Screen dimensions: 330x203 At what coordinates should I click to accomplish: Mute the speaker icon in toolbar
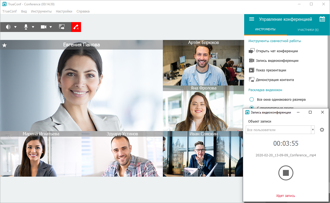click(x=8, y=27)
